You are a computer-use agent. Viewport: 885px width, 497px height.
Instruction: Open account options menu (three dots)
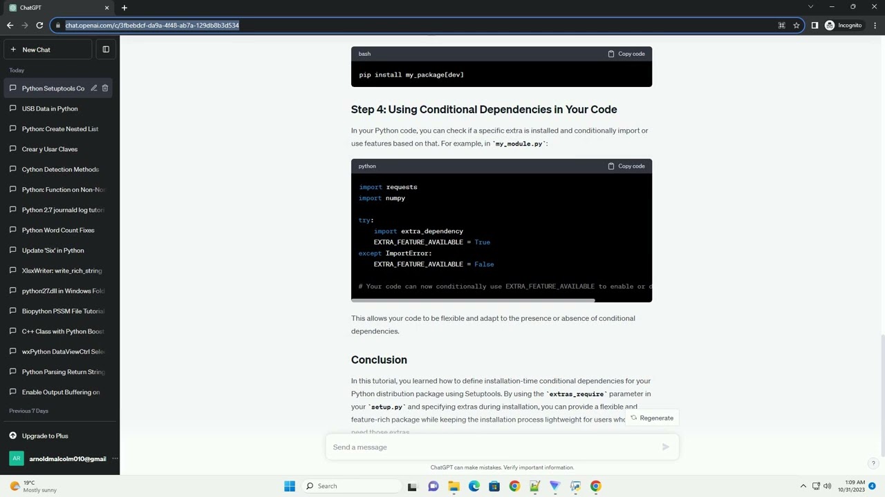(x=115, y=459)
